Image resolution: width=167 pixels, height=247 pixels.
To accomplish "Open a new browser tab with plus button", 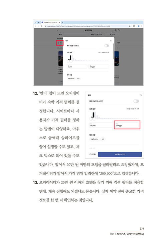I will coord(62,22).
